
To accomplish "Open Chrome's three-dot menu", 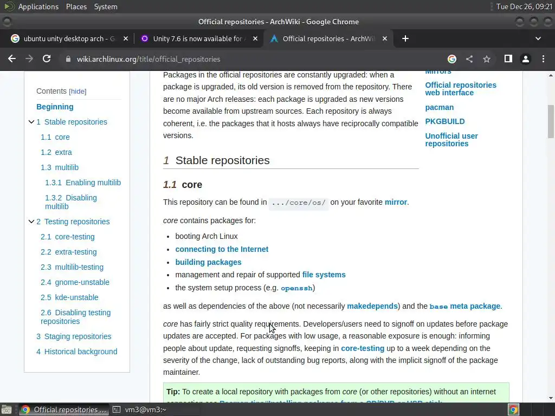I will pos(543,59).
